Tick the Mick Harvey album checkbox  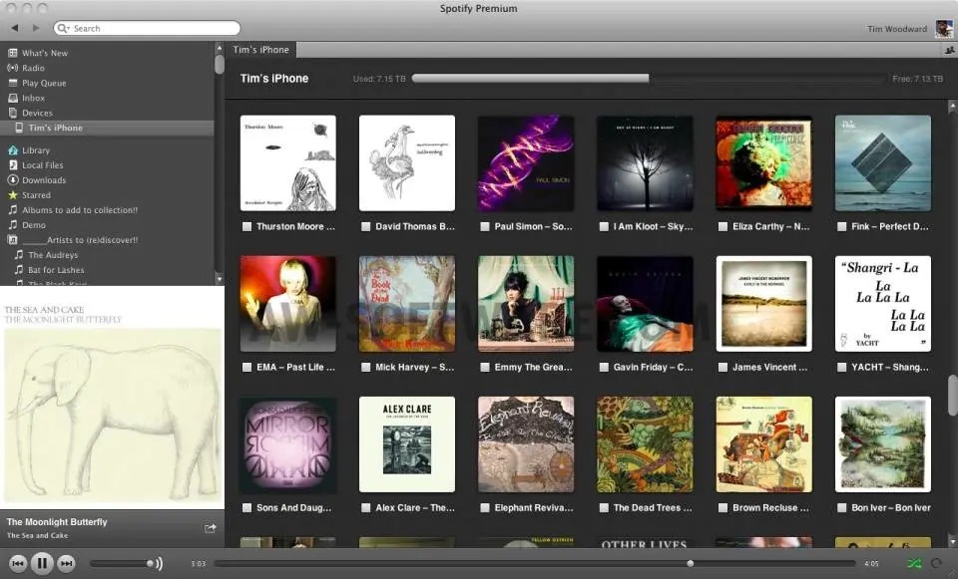click(x=365, y=368)
